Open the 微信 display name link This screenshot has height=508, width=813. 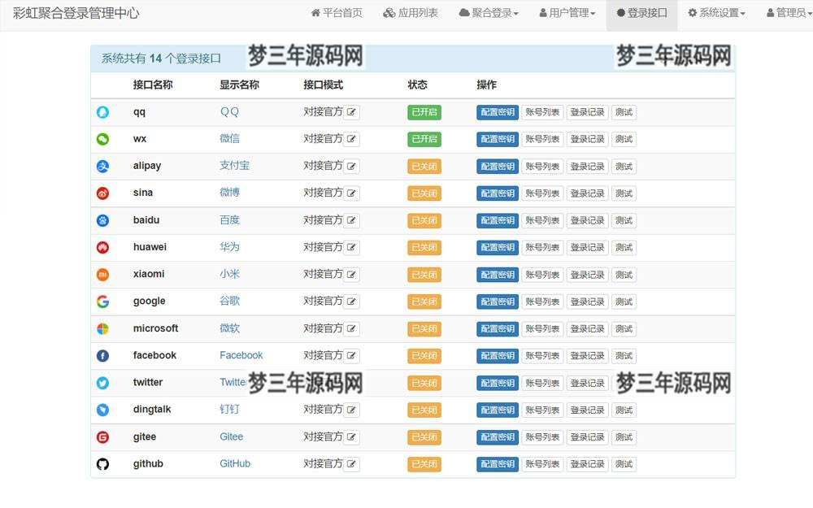tap(229, 138)
